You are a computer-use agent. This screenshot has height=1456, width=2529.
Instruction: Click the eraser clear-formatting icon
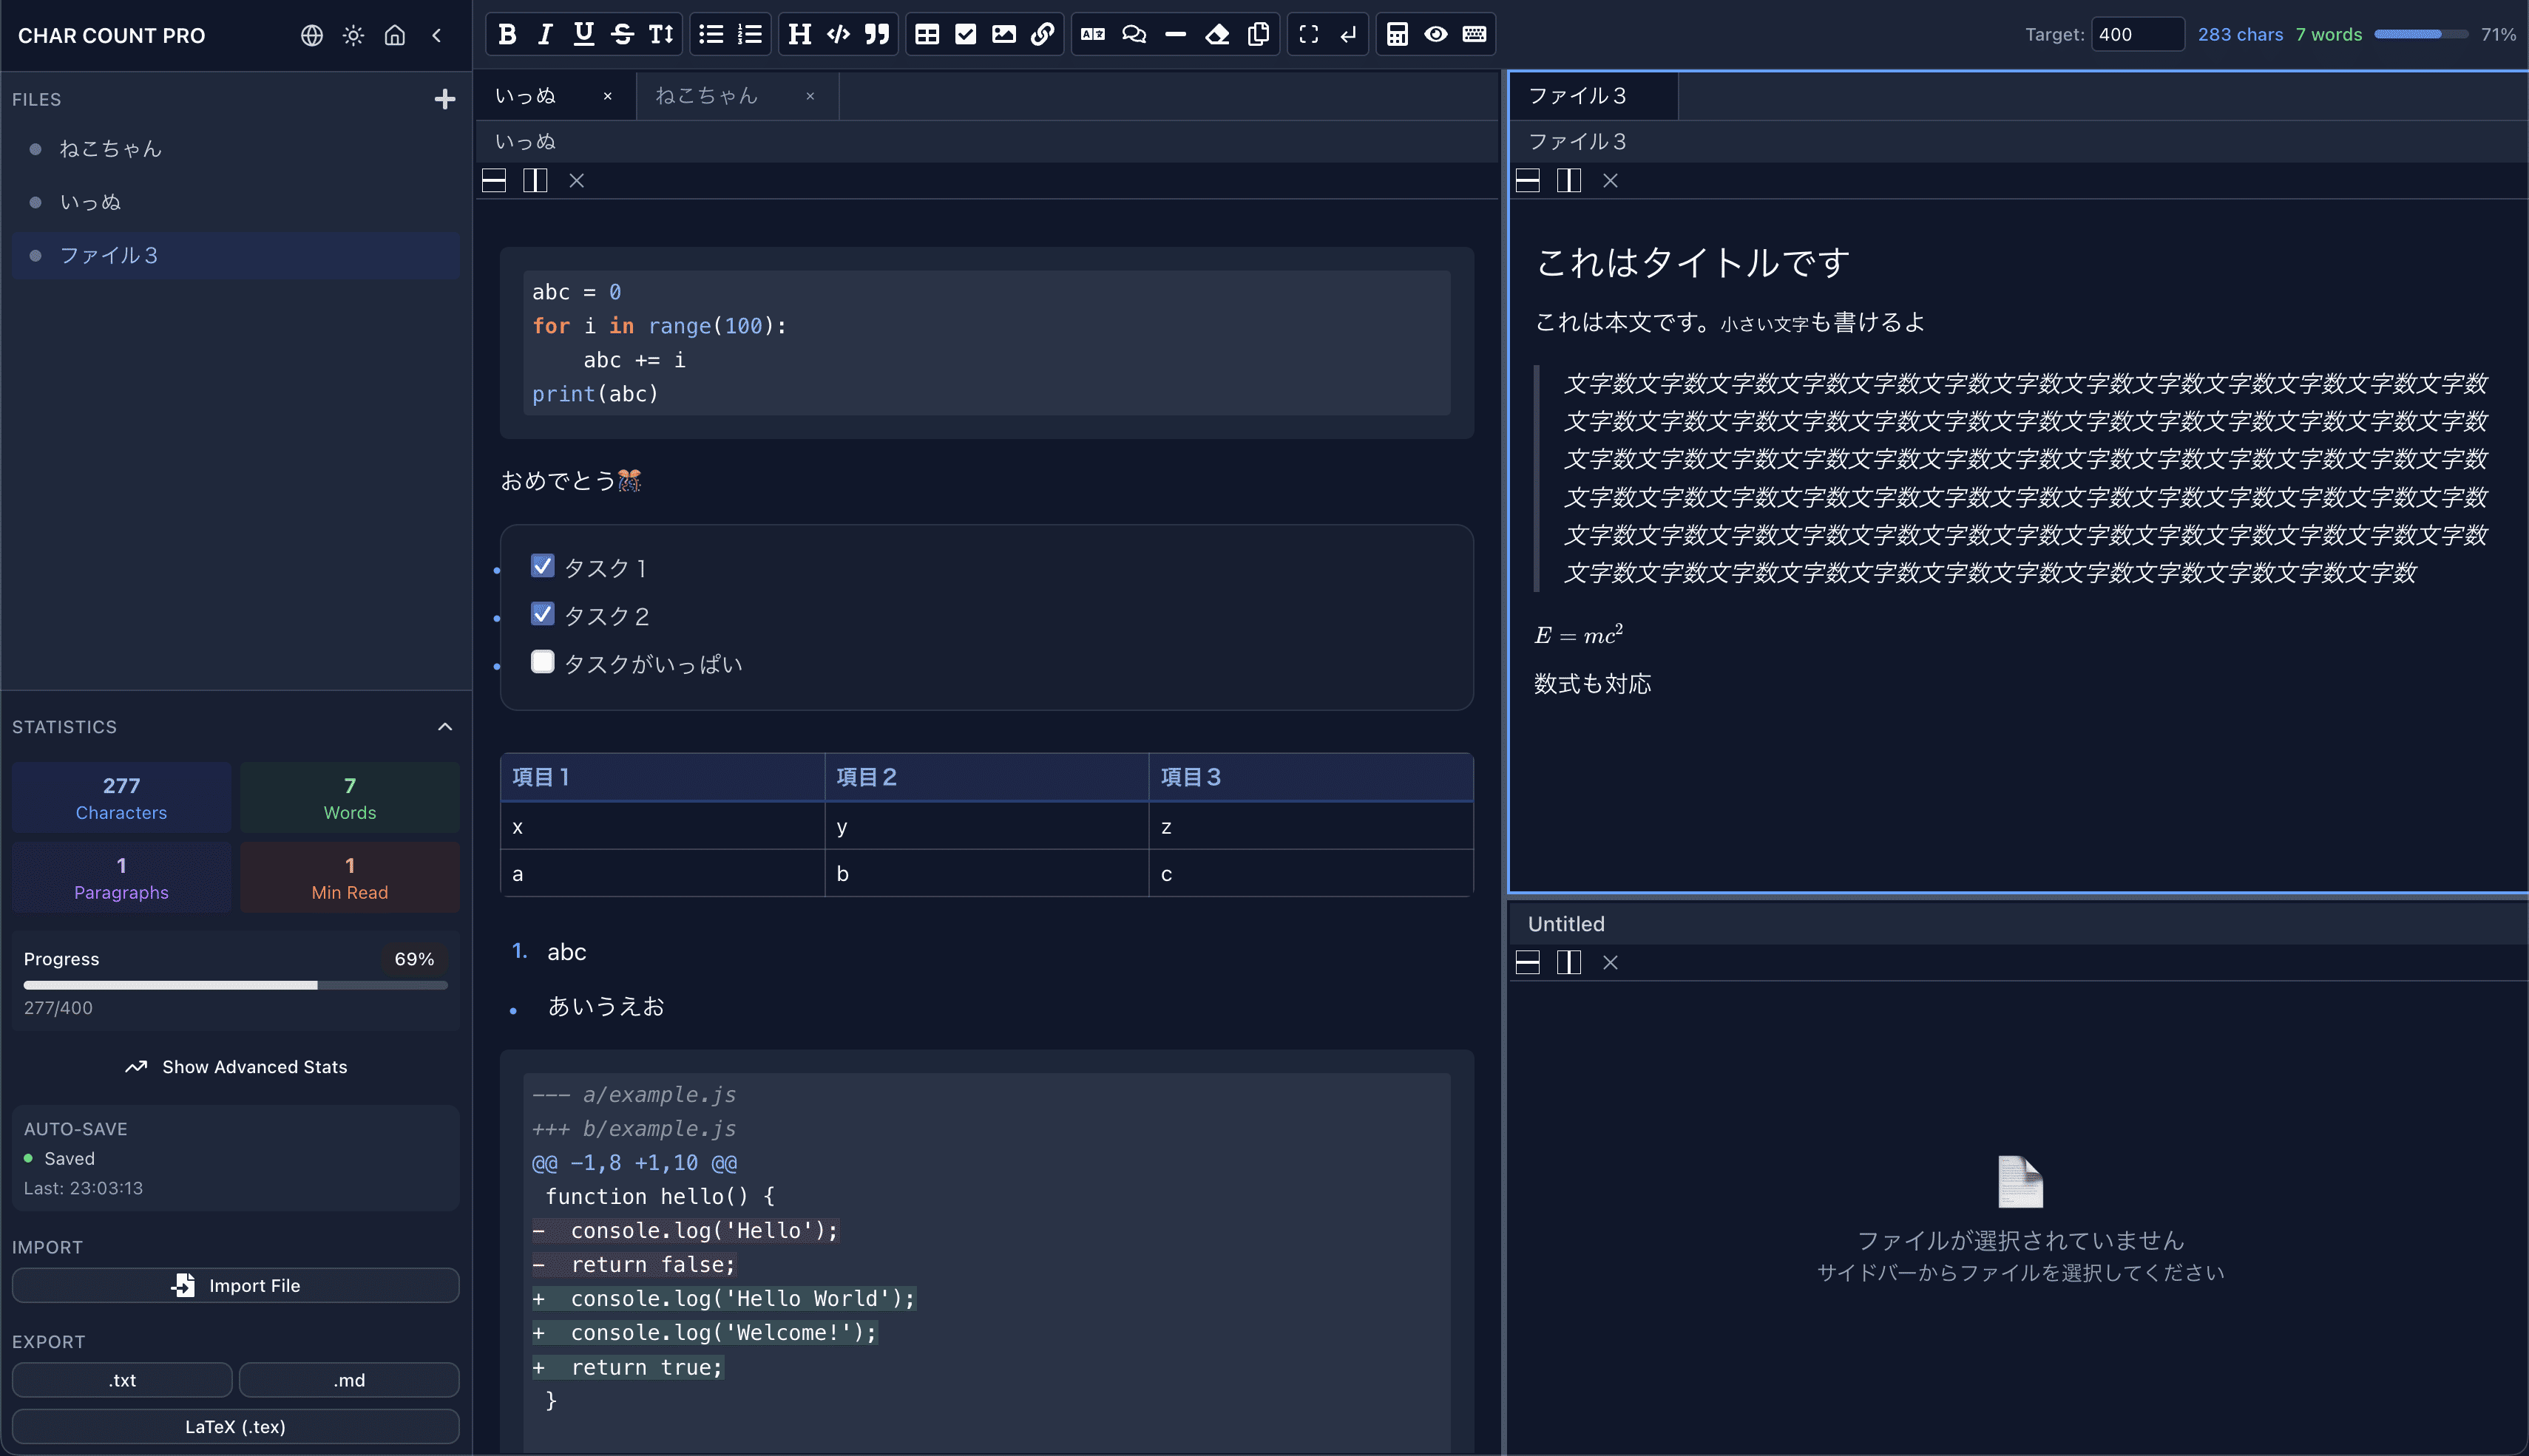[1216, 35]
